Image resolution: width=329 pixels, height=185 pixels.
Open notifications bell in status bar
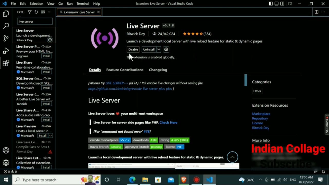[323, 172]
